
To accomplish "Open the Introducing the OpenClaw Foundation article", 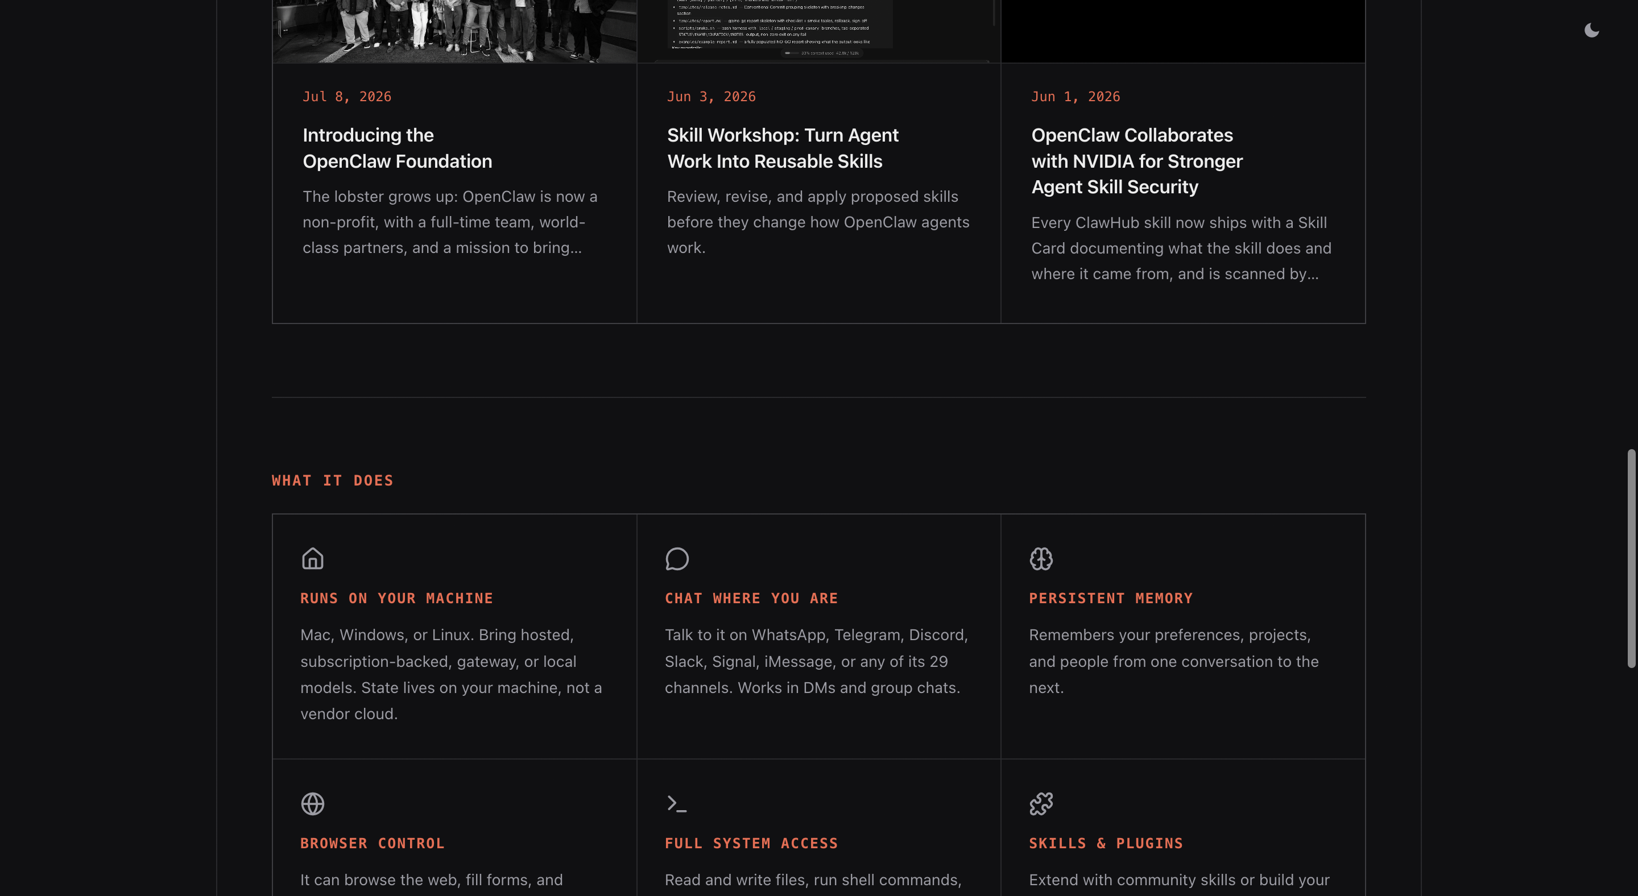I will click(x=398, y=148).
